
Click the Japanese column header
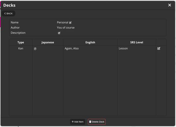click(x=48, y=42)
